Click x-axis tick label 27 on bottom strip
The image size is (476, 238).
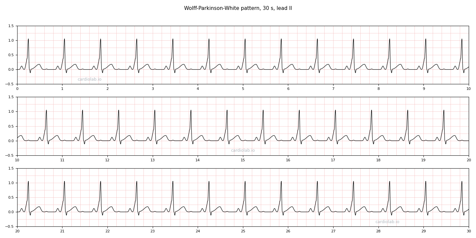333,231
